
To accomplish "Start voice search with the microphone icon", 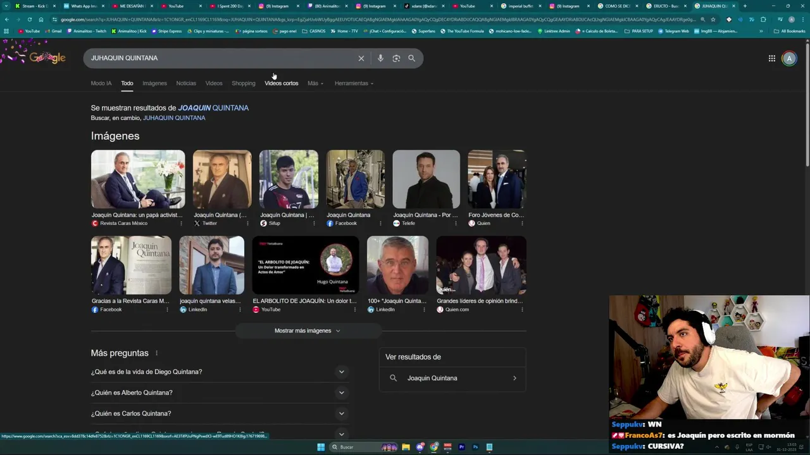I will point(380,58).
